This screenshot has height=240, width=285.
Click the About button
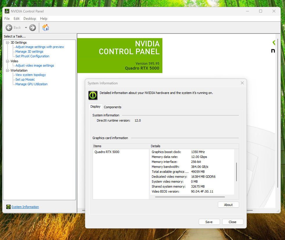coord(228,205)
